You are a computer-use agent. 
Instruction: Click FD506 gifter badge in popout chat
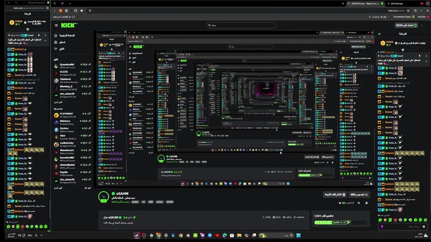12,23
